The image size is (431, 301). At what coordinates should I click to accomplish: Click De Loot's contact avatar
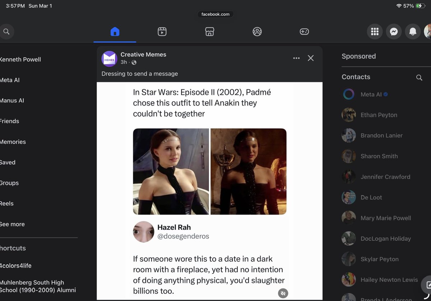(349, 197)
